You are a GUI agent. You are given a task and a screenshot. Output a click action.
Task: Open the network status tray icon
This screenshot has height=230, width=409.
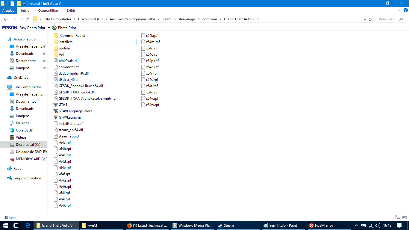click(x=371, y=226)
